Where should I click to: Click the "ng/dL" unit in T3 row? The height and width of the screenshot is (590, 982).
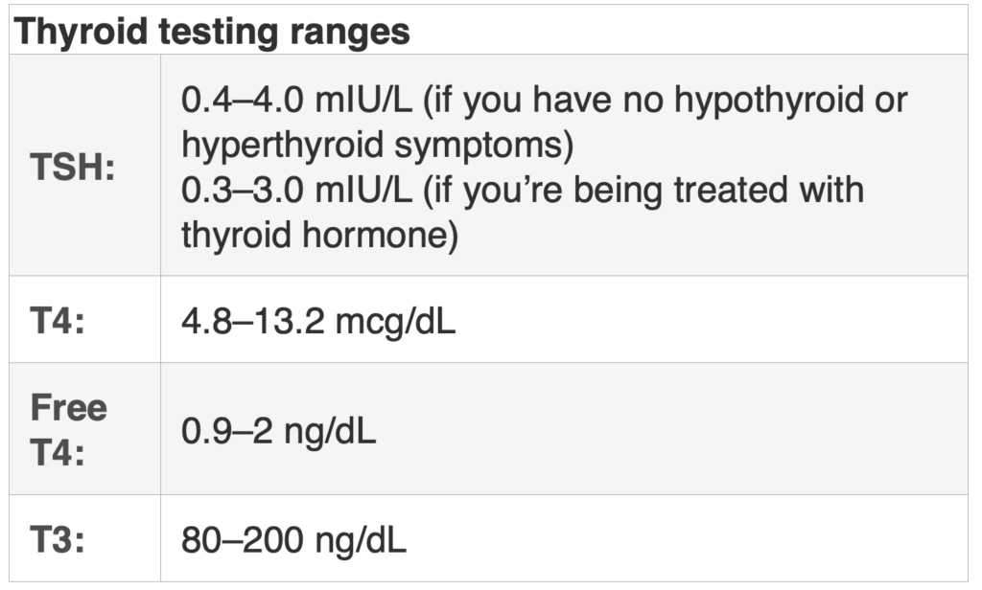tap(356, 540)
